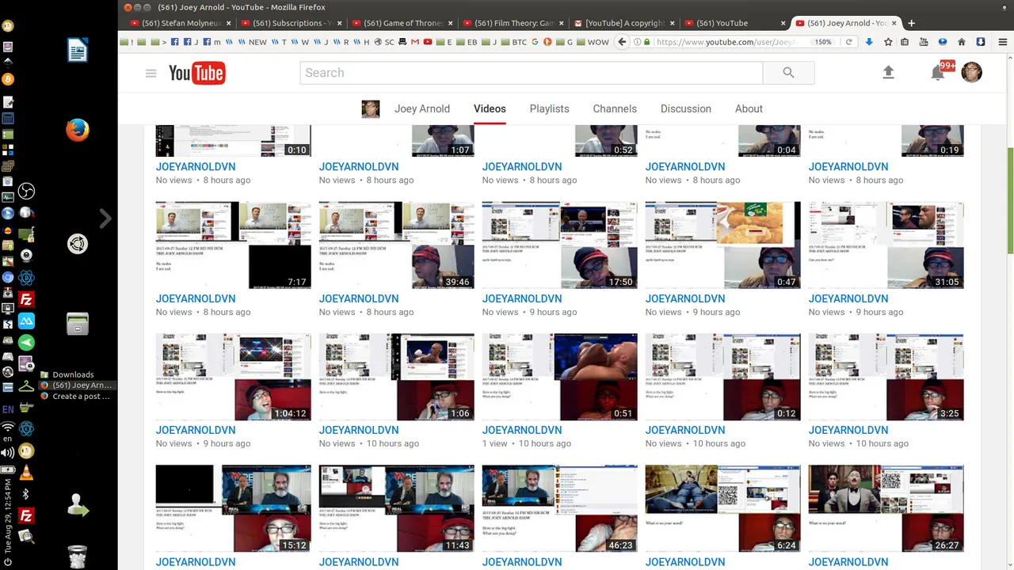Click the Joey Arnold channel name link
This screenshot has width=1014, height=570.
tap(422, 109)
